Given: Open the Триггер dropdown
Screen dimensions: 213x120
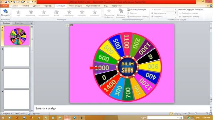Looking at the screenshot, I should (132, 13).
